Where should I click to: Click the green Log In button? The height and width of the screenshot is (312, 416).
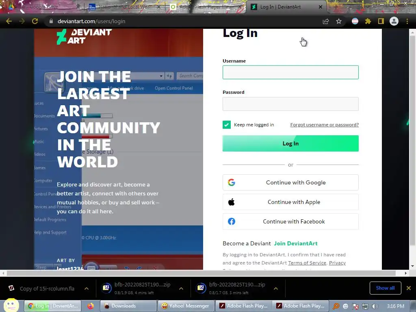coord(290,143)
